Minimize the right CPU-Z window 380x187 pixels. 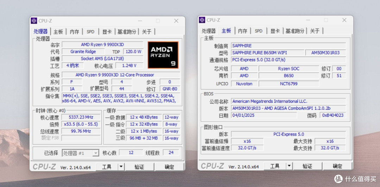coord(308,20)
